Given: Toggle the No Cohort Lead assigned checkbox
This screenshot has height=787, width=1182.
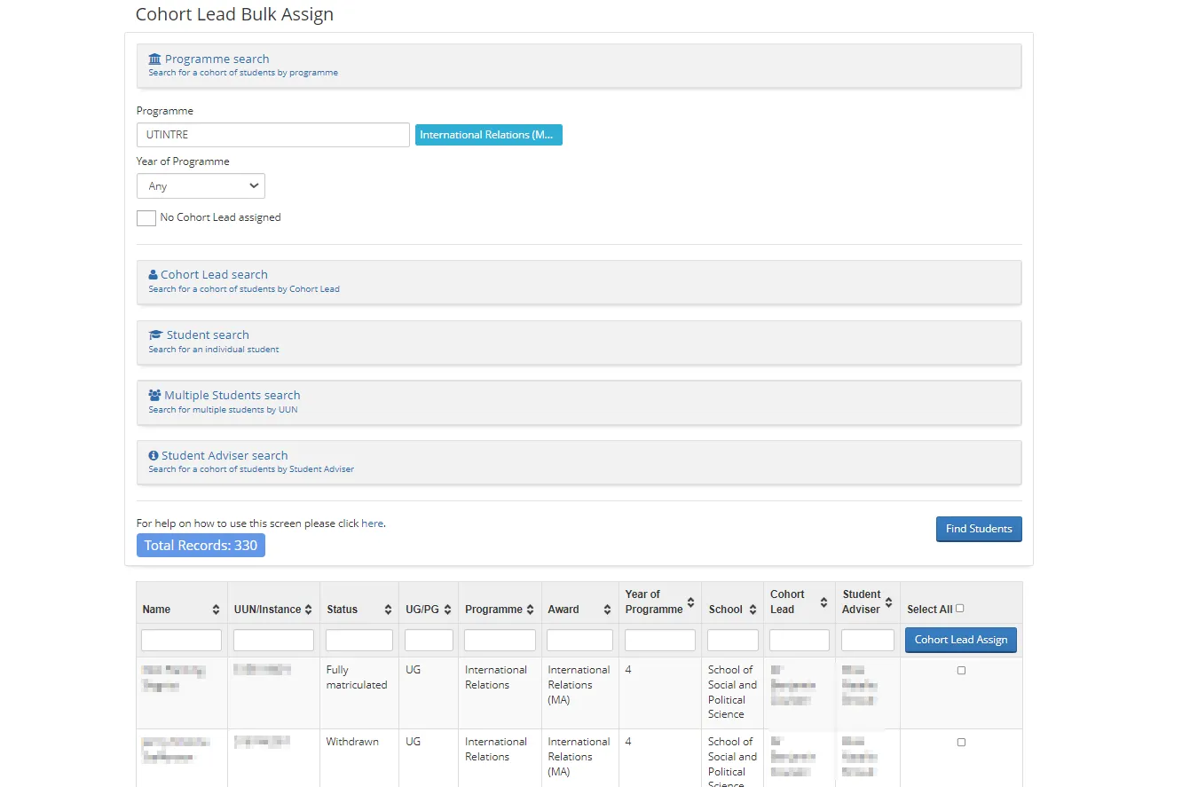Looking at the screenshot, I should pyautogui.click(x=146, y=217).
